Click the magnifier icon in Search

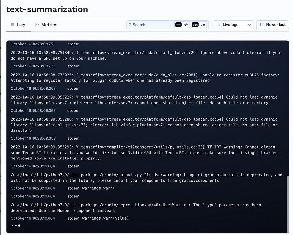(x=130, y=25)
